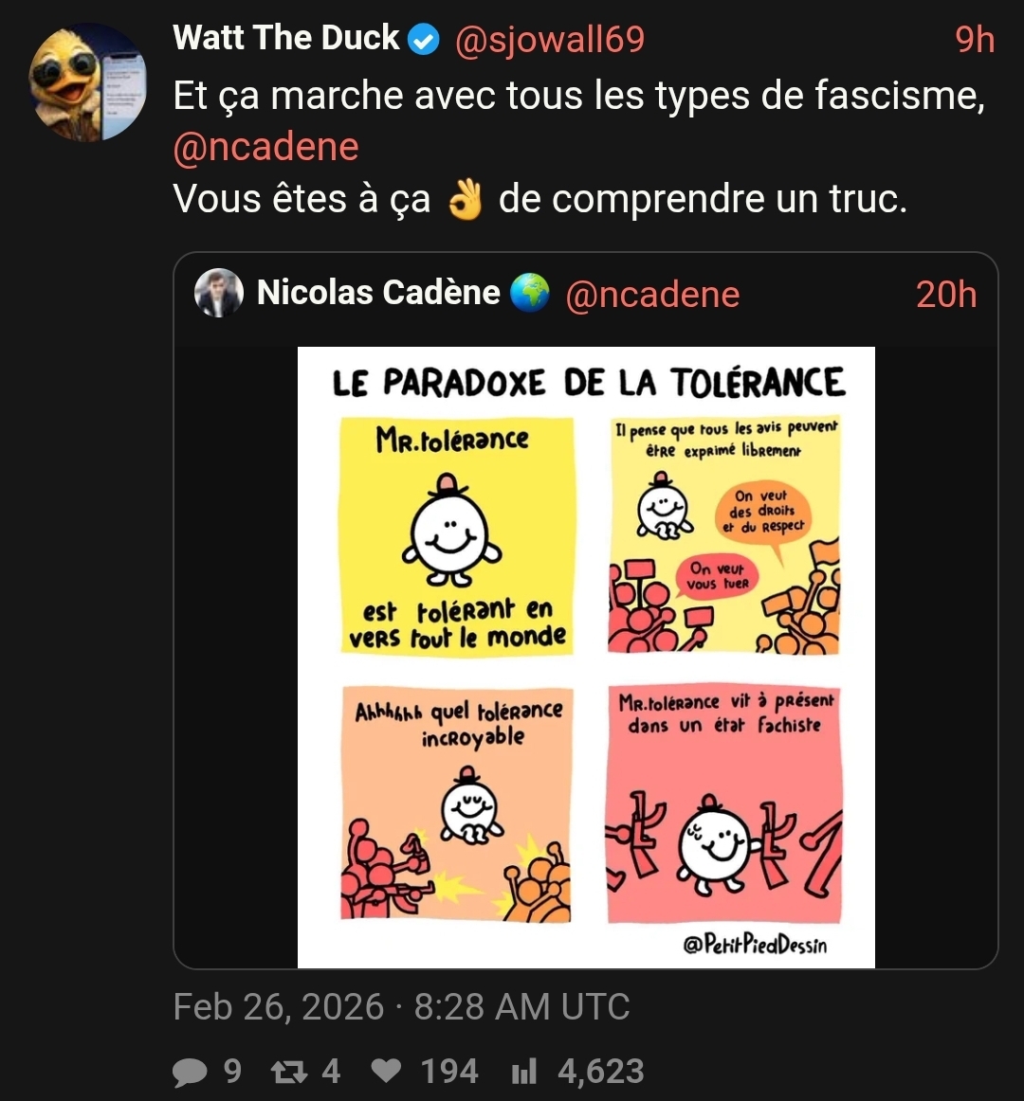
Task: Open the @sjowall69 handle link
Action: pyautogui.click(x=550, y=40)
